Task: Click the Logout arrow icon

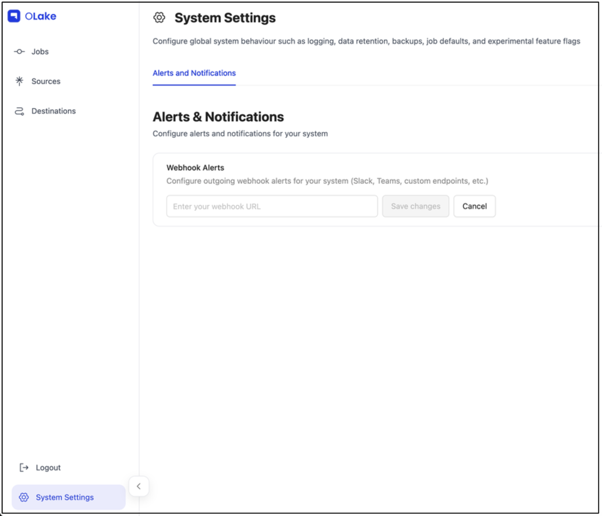Action: [23, 467]
